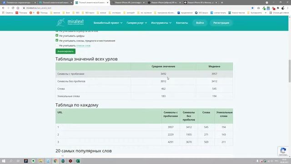Click average value 3012 for Символы без пробелов
Screen dimensions: 291x164
coord(163,81)
